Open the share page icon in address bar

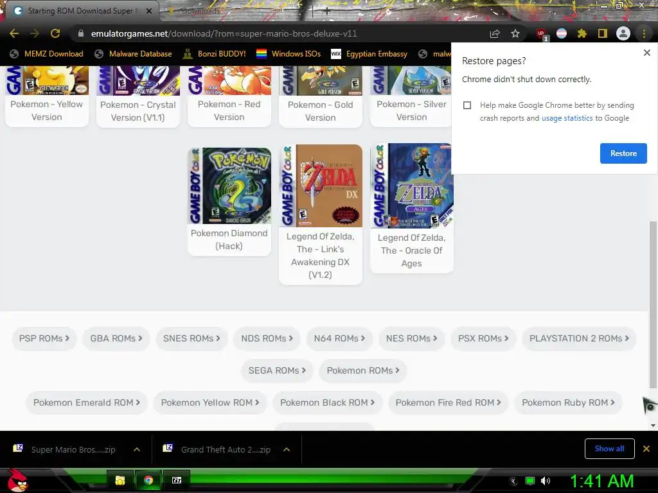pos(495,33)
